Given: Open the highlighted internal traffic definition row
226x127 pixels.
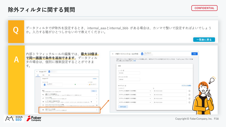Looking at the screenshot, I should [x=69, y=110].
